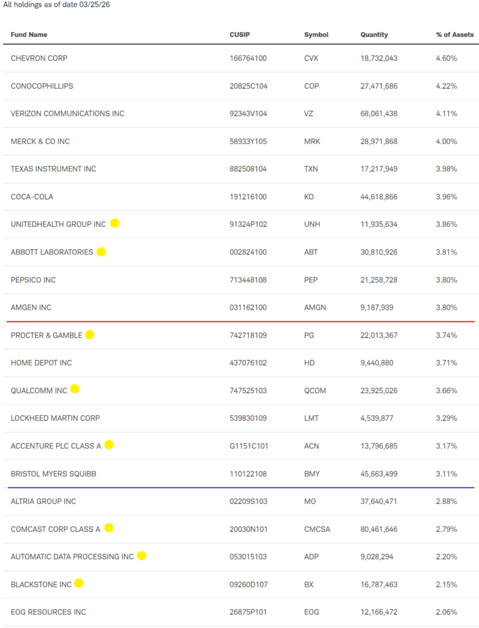
Task: Select the Lockheed Martin Corp row name
Action: pyautogui.click(x=55, y=418)
